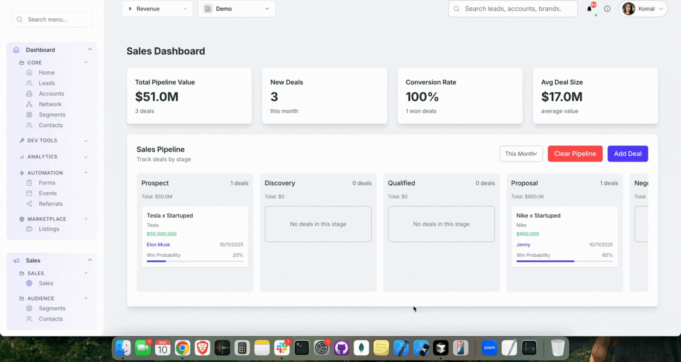Collapse the AUDIENCE group chevron

(x=86, y=298)
